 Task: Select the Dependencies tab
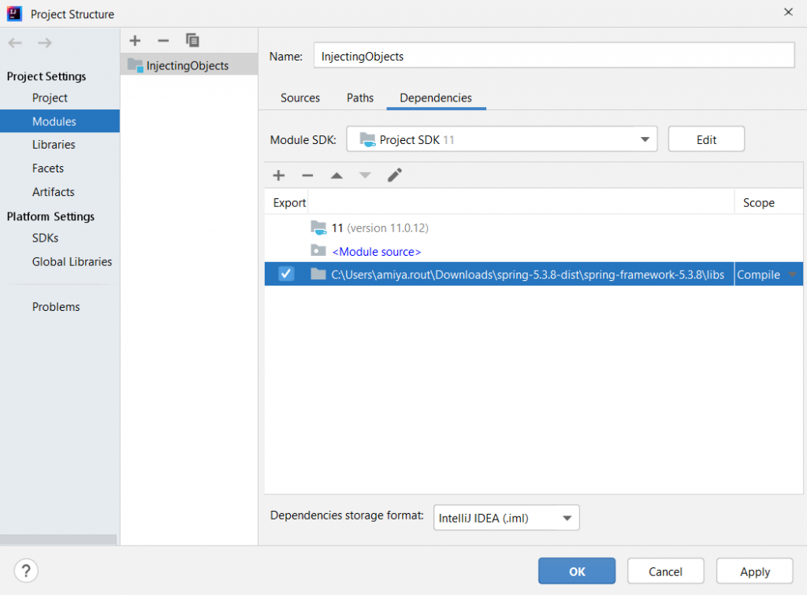coord(435,98)
